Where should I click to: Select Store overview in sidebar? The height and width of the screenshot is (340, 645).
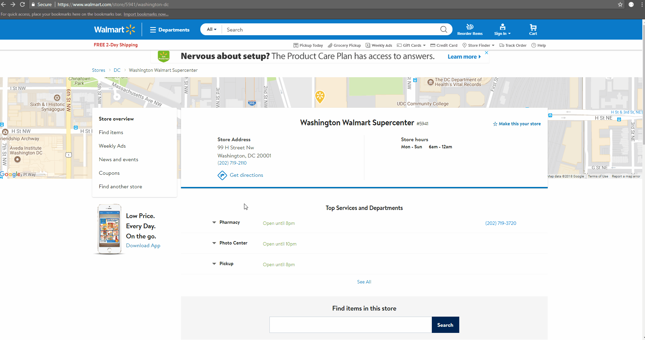116,119
